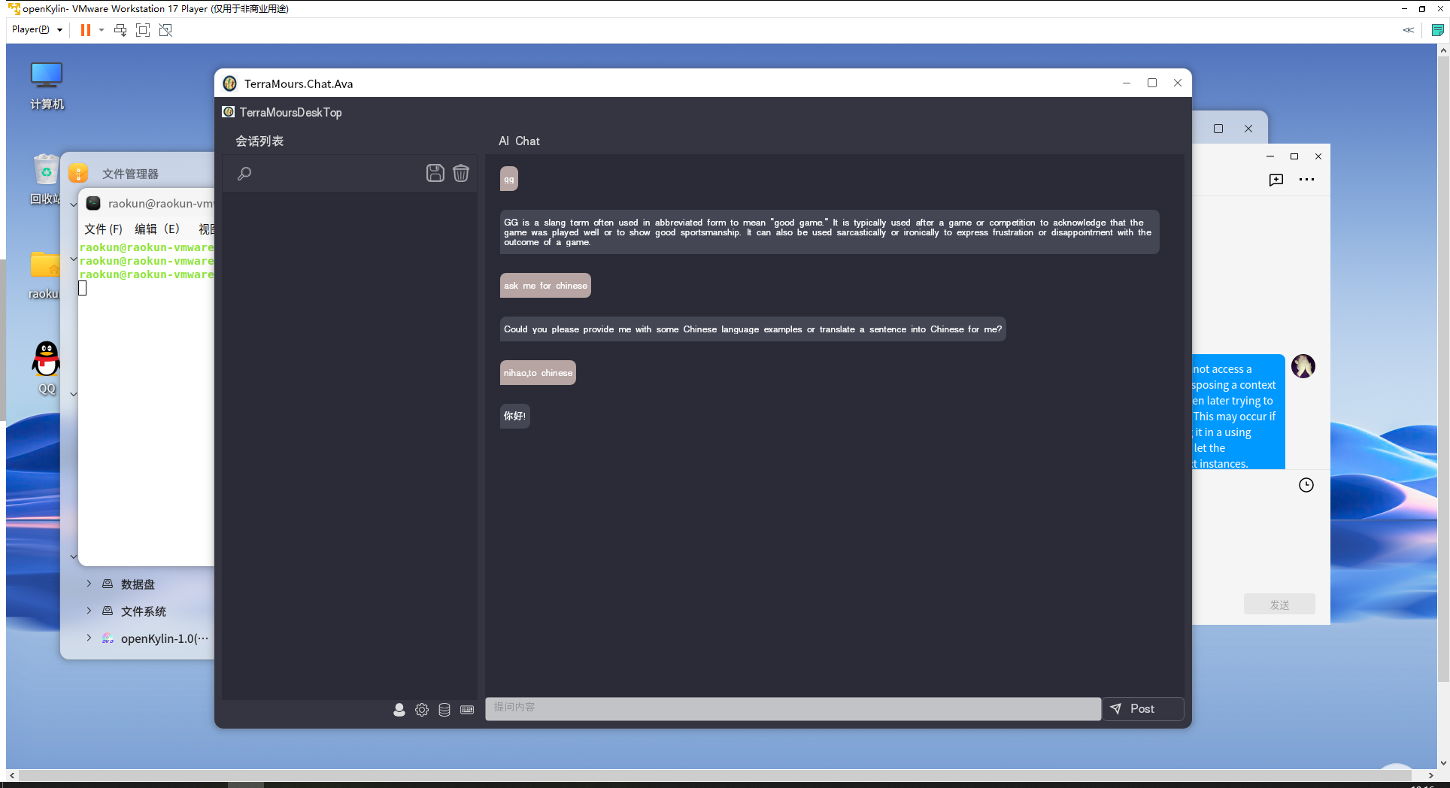
Task: Open the Player(P) dropdown menu
Action: (x=37, y=29)
